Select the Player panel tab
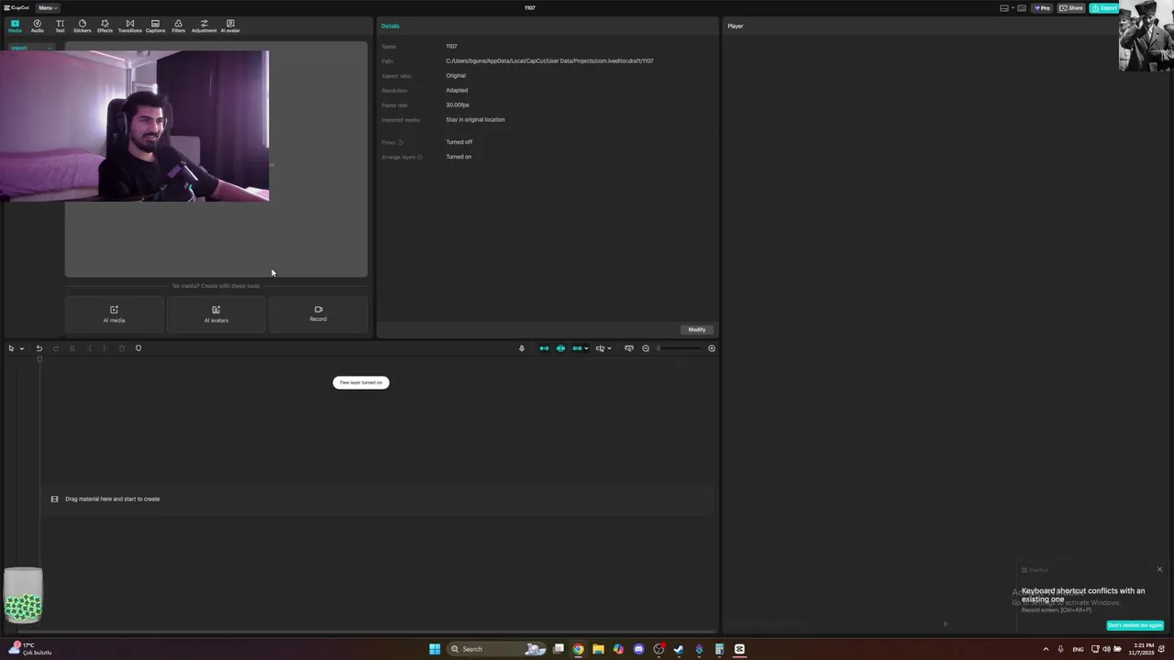 click(x=736, y=26)
